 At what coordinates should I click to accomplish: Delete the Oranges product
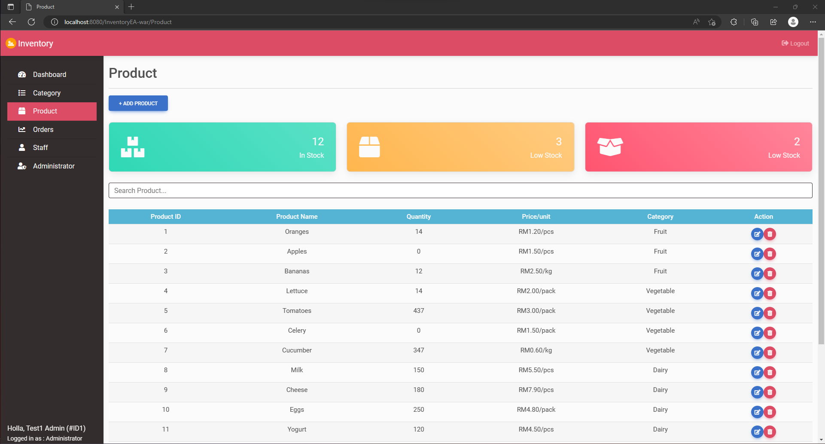[x=770, y=234]
